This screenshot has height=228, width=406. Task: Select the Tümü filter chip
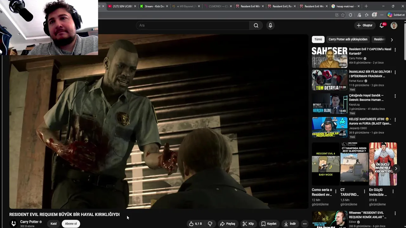coord(318,39)
